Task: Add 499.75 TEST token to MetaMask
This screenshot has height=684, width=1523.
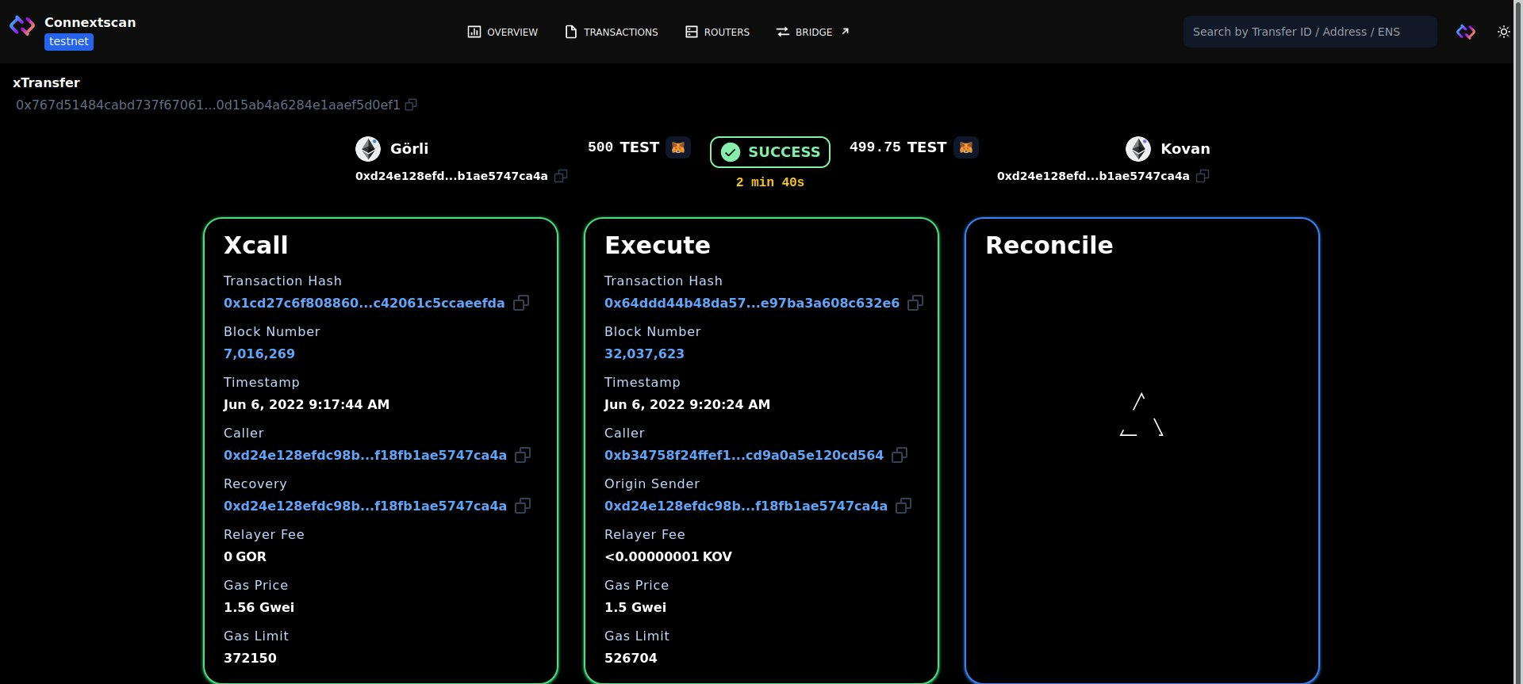Action: tap(966, 147)
